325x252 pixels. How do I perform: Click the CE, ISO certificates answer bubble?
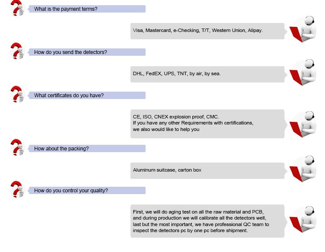208,124
